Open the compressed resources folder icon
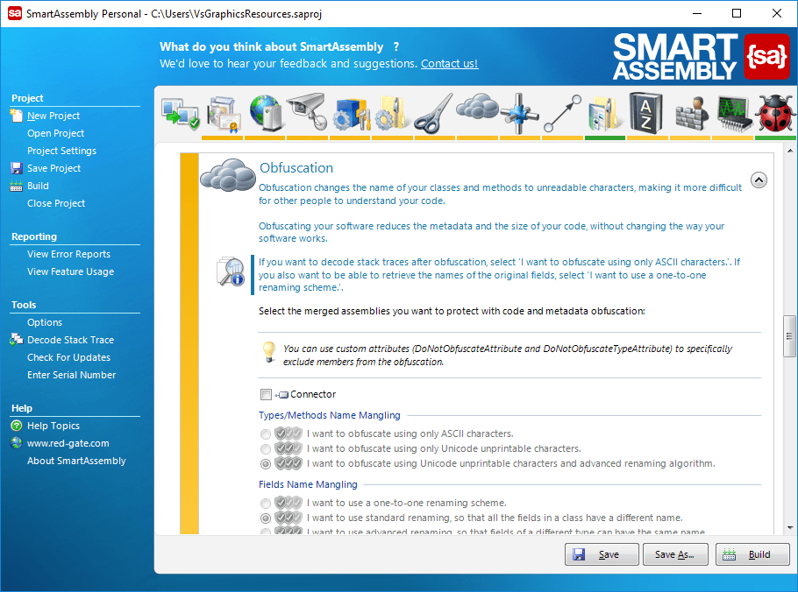798x592 pixels. [x=605, y=115]
